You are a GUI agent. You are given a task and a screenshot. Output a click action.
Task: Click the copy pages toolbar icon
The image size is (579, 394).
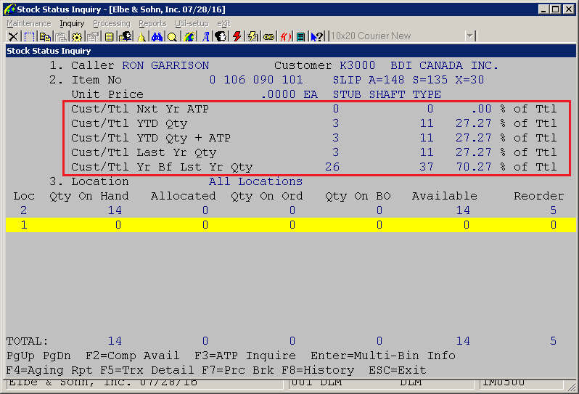[45, 36]
